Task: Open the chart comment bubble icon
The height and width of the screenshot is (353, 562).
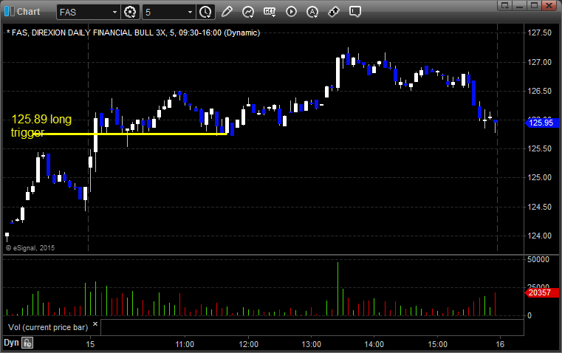Action: 354,12
